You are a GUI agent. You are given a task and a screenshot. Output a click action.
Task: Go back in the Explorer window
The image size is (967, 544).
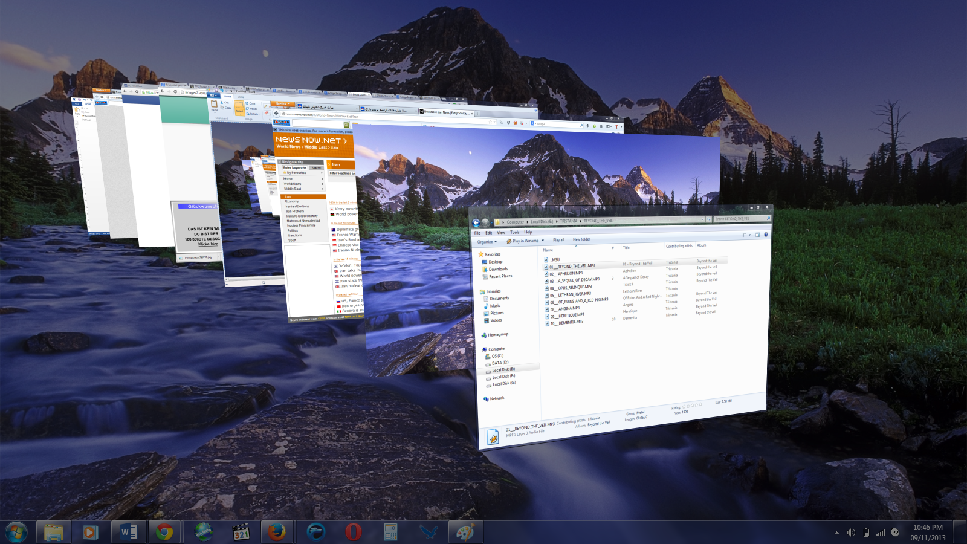[476, 223]
